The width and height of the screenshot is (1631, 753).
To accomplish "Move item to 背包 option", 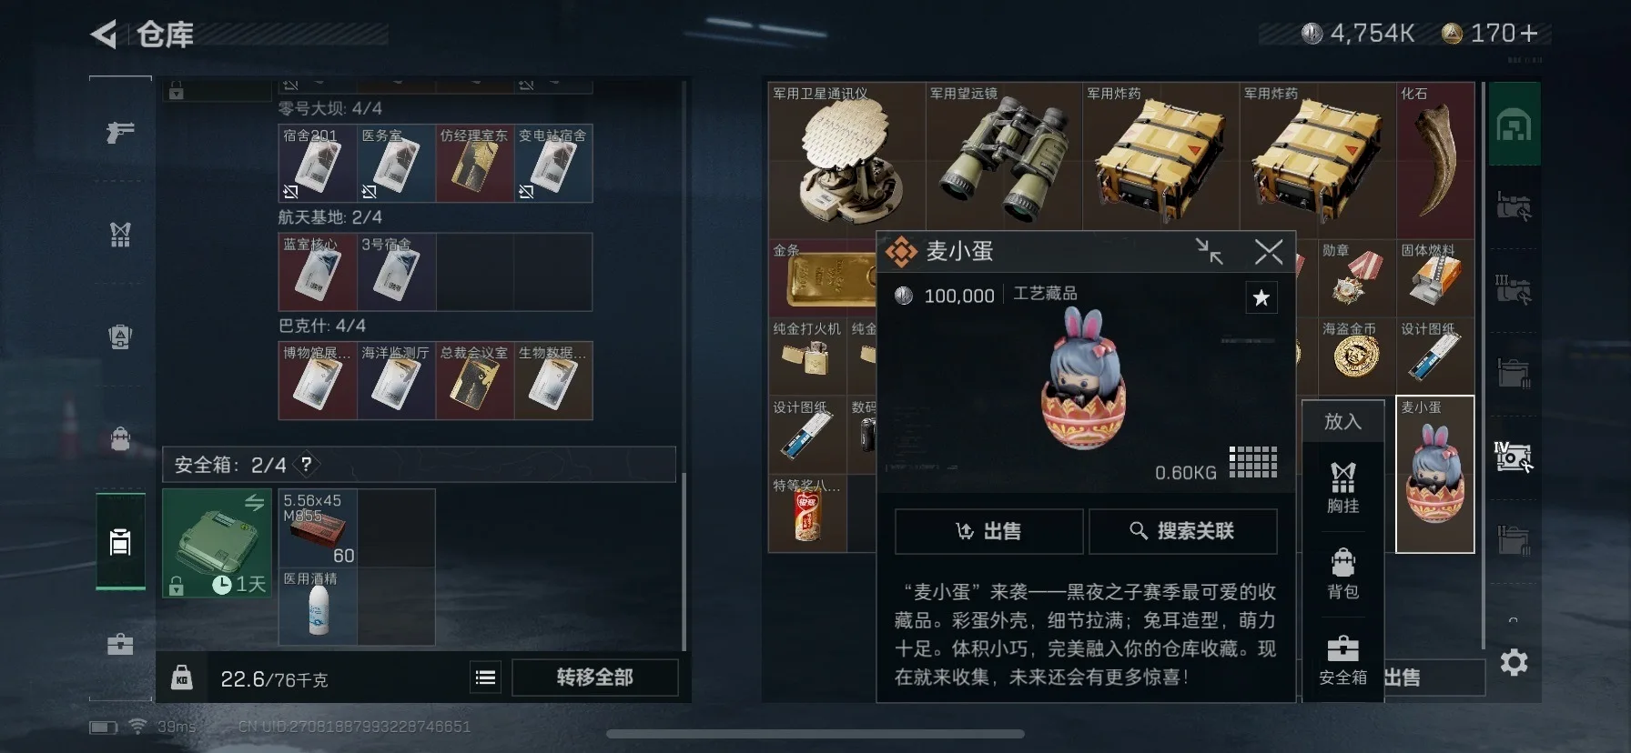I will tap(1342, 574).
